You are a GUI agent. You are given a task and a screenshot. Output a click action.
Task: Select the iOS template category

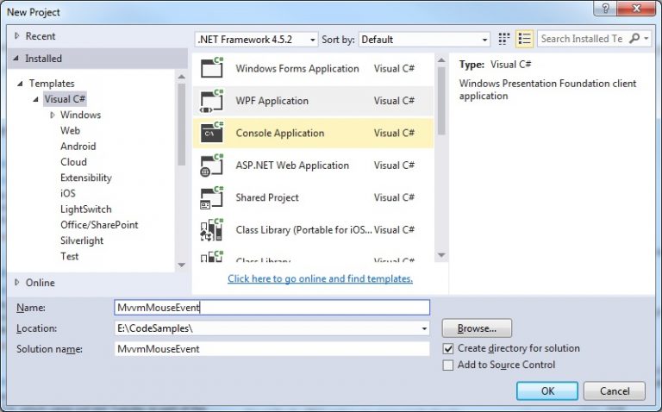tap(67, 193)
